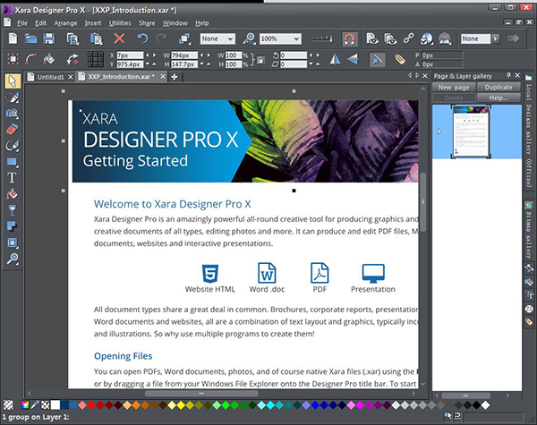Viewport: 537px width, 425px height.
Task: Click the red Delete X icon
Action: coord(119,38)
